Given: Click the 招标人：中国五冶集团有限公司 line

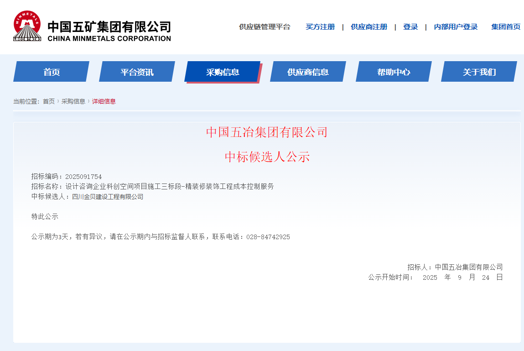Looking at the screenshot, I should tap(455, 267).
